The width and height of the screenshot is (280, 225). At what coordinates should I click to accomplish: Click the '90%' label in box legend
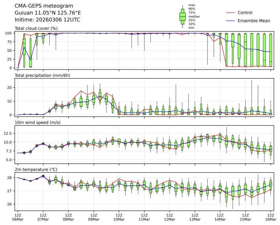tap(192, 9)
